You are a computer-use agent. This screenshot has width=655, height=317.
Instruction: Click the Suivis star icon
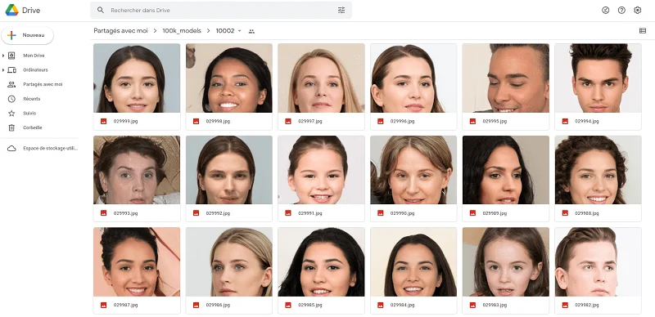(x=11, y=113)
